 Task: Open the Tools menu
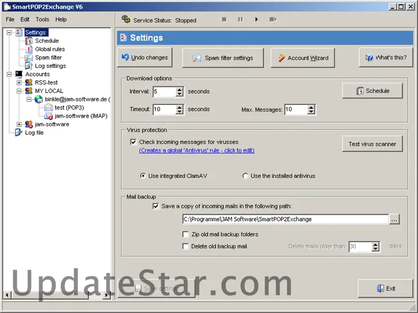click(42, 19)
